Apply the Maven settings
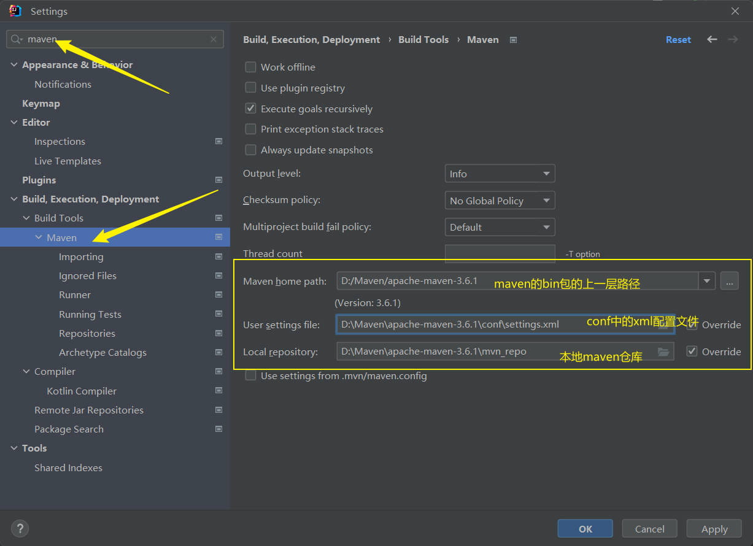 point(714,529)
